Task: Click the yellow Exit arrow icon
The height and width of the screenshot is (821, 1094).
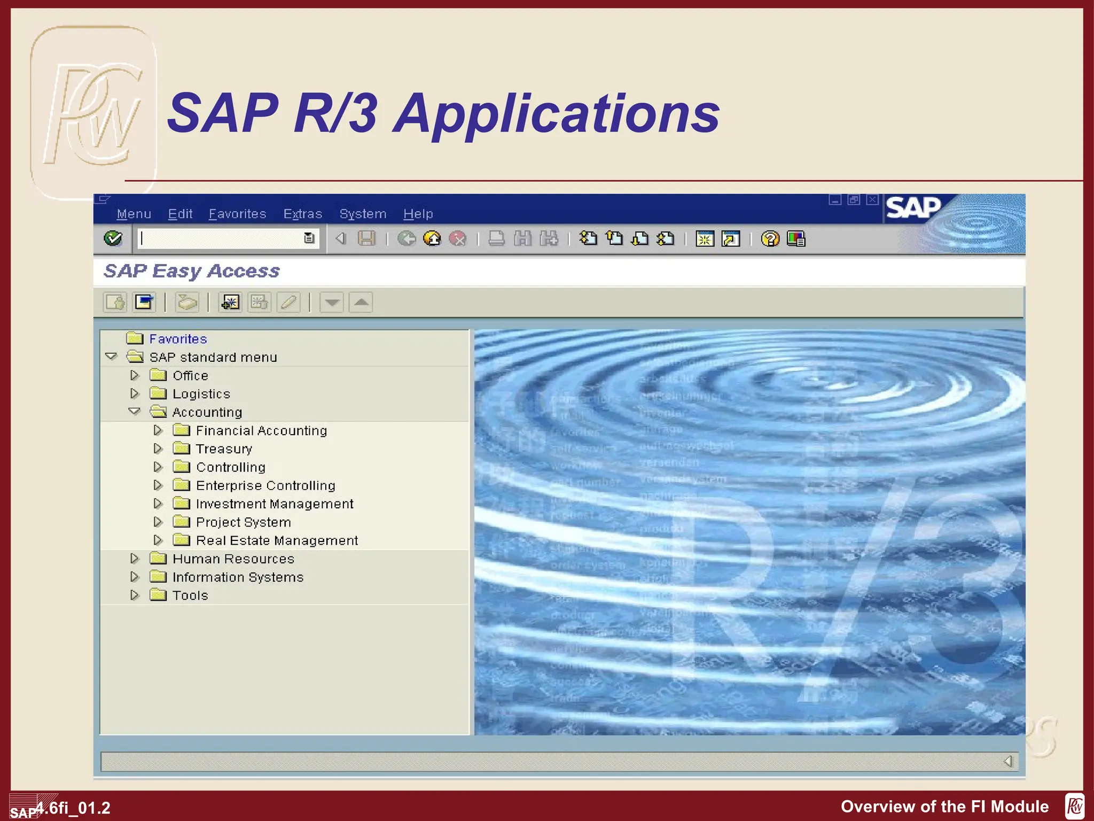Action: tap(432, 238)
